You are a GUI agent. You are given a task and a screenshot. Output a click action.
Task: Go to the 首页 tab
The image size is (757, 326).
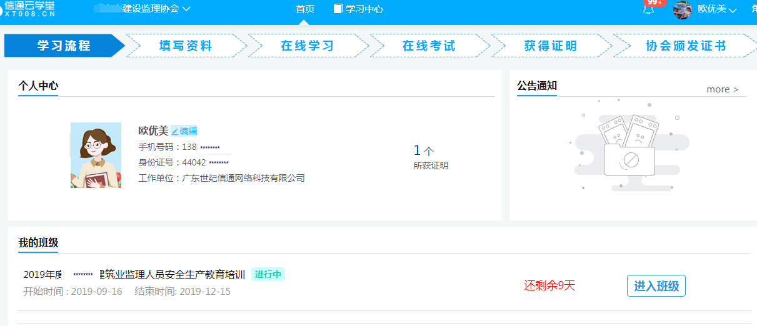tap(305, 9)
